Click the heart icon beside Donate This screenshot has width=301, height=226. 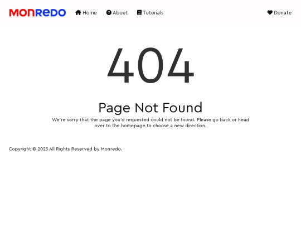click(x=270, y=12)
